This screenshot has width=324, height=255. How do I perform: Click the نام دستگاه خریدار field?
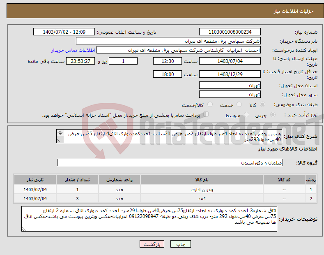168,41
